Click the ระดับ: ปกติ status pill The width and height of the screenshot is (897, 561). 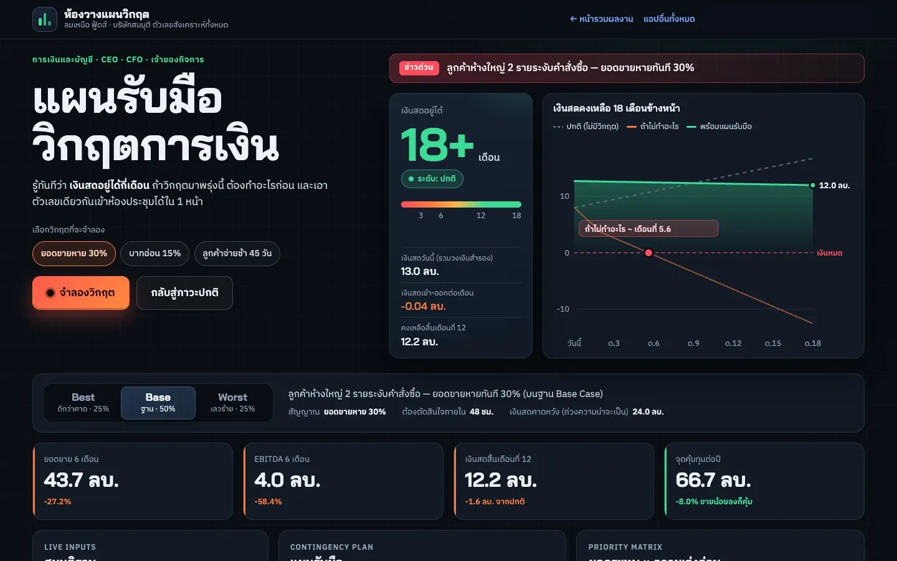[x=432, y=179]
